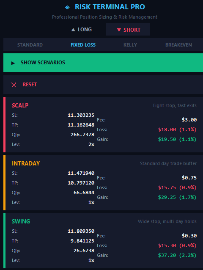This screenshot has height=270, width=203.
Task: Click the Intraday fee value $0.75
Action: (x=189, y=178)
